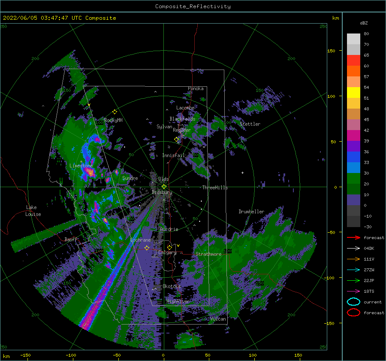The width and height of the screenshot is (386, 361).
Task: Click the Cochrane town label
Action: click(x=140, y=240)
